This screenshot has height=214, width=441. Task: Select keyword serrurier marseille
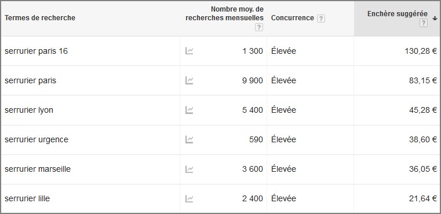(38, 169)
